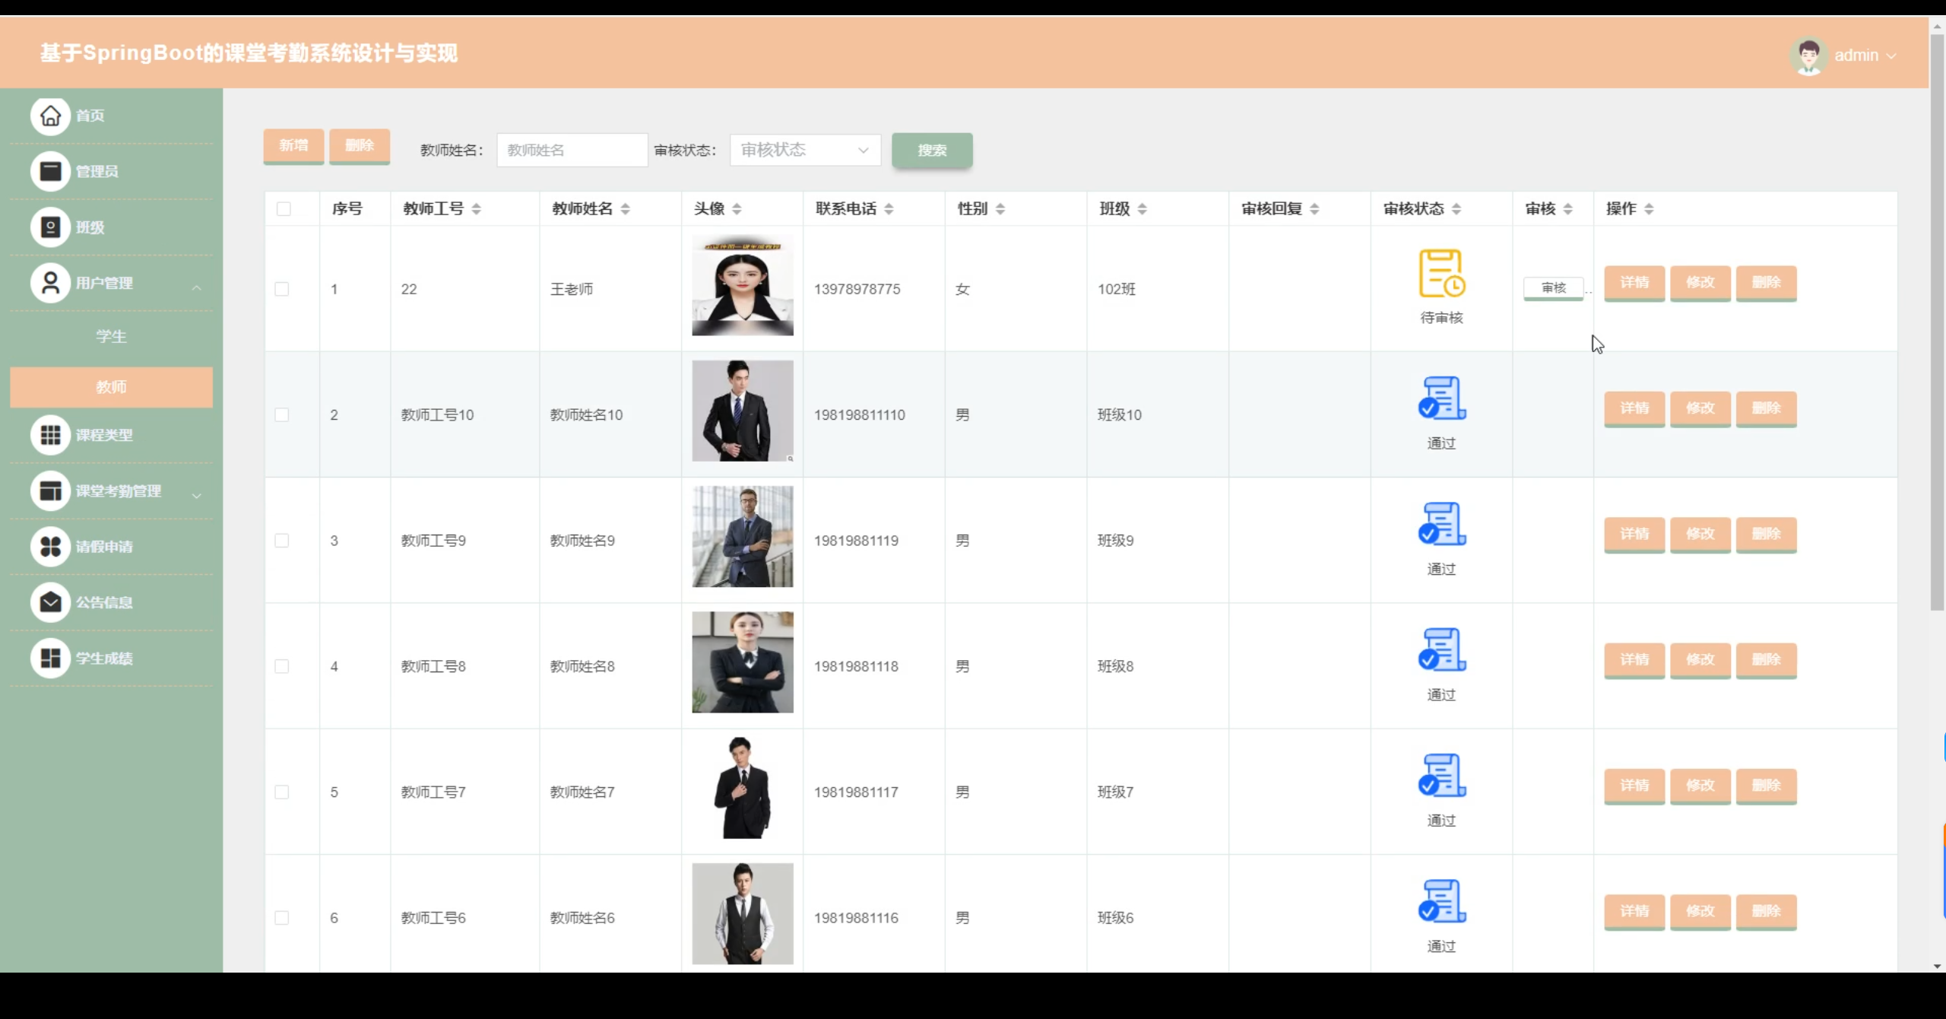The image size is (1946, 1019).
Task: Open the 学生 submenu item
Action: tap(111, 336)
